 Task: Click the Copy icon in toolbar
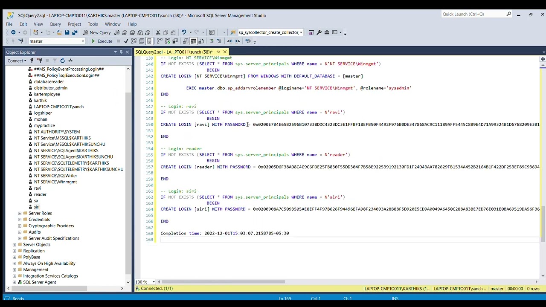tap(166, 32)
